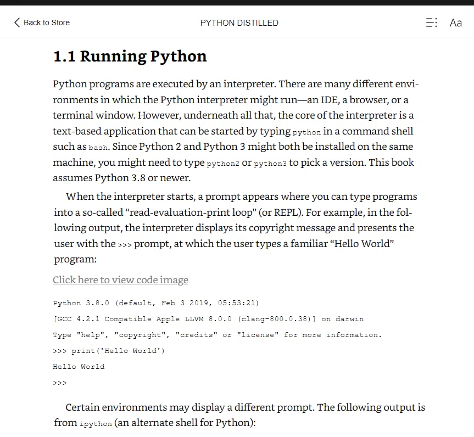
Task: Click the inline 'python3' code word
Action: [270, 164]
